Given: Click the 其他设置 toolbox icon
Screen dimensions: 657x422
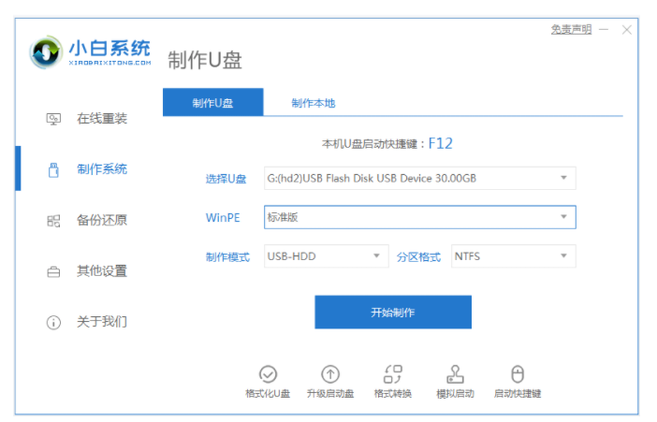Looking at the screenshot, I should (x=53, y=272).
